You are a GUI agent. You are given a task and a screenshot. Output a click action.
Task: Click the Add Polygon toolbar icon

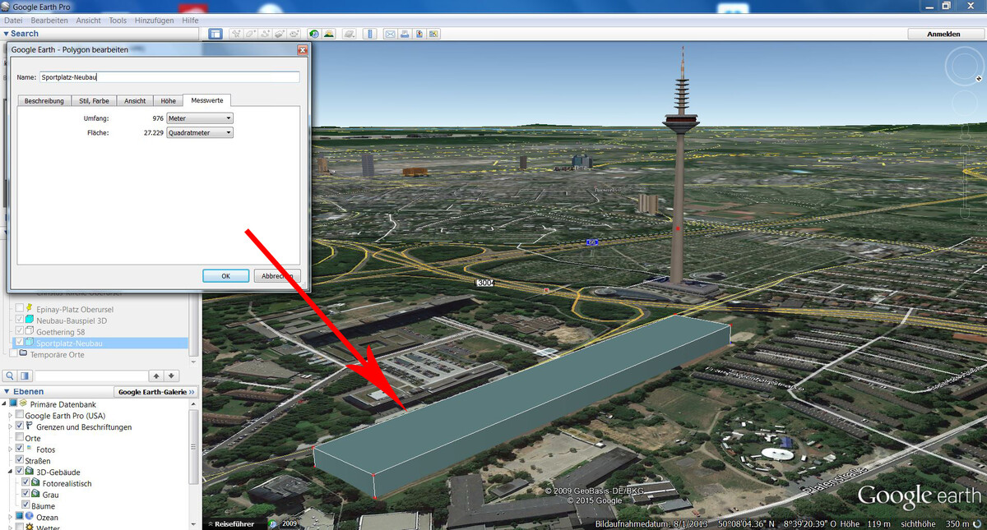click(x=250, y=34)
